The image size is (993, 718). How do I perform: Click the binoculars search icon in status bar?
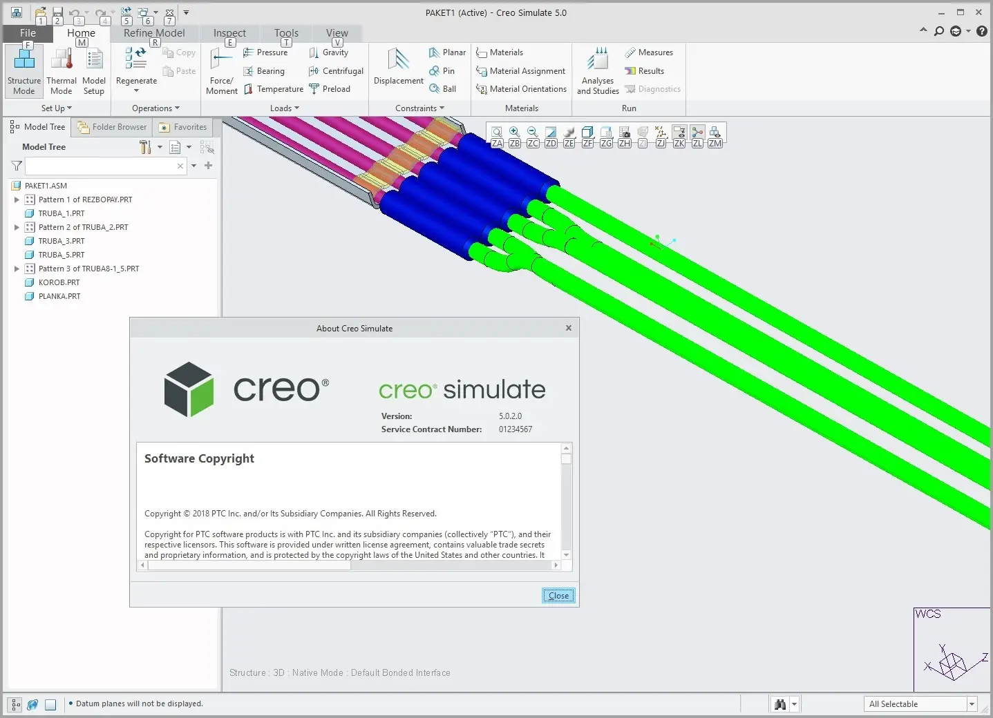(x=780, y=704)
